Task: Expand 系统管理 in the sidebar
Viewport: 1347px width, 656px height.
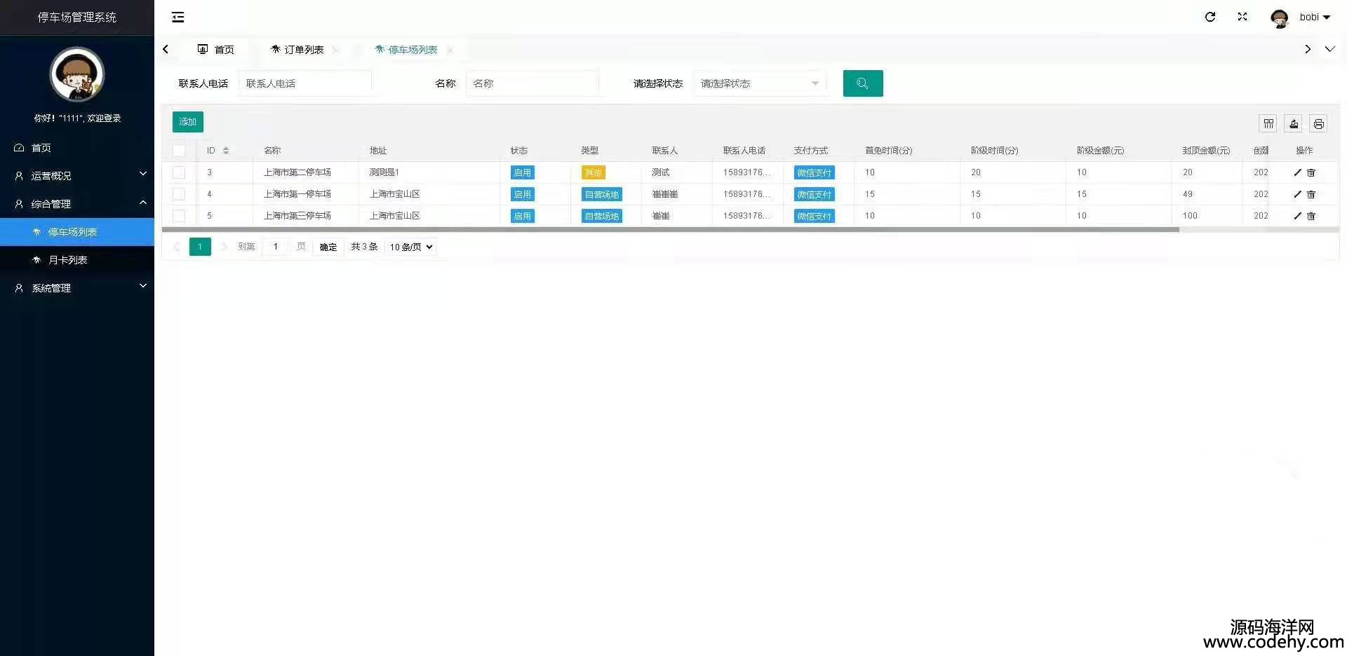Action: [x=77, y=288]
